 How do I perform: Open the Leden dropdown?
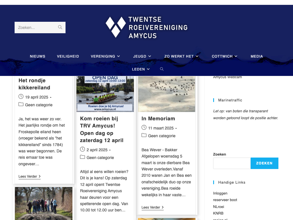click(141, 69)
